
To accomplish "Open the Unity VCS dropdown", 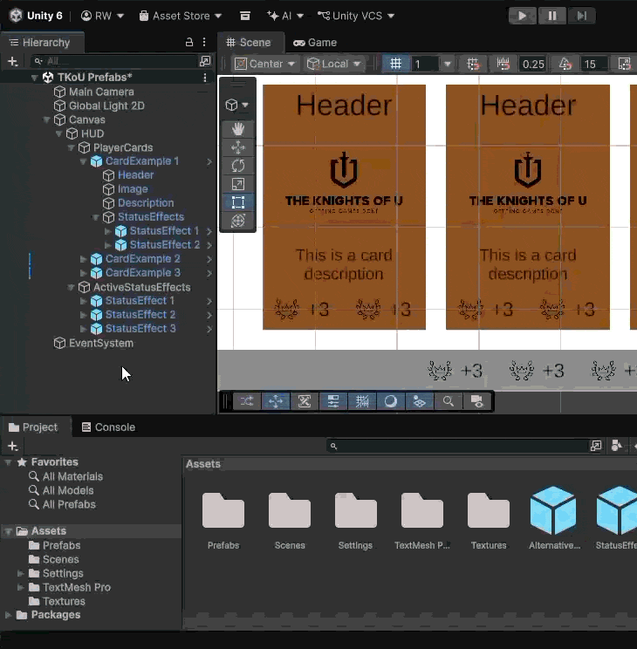I will coord(356,16).
